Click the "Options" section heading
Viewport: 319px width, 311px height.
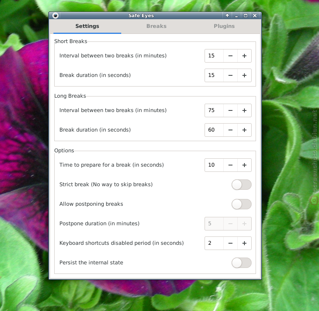click(x=64, y=151)
